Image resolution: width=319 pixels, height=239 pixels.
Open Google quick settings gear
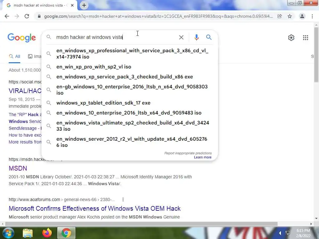291,38
